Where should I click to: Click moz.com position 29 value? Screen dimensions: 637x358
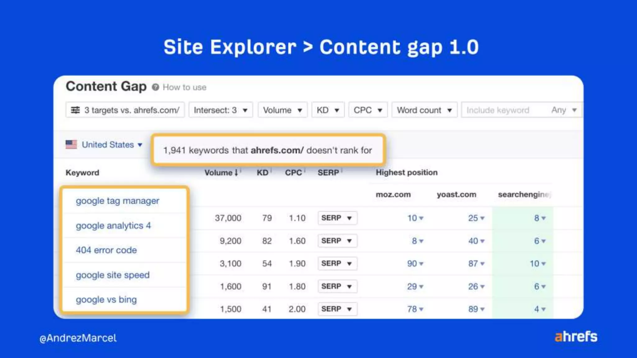tap(415, 286)
